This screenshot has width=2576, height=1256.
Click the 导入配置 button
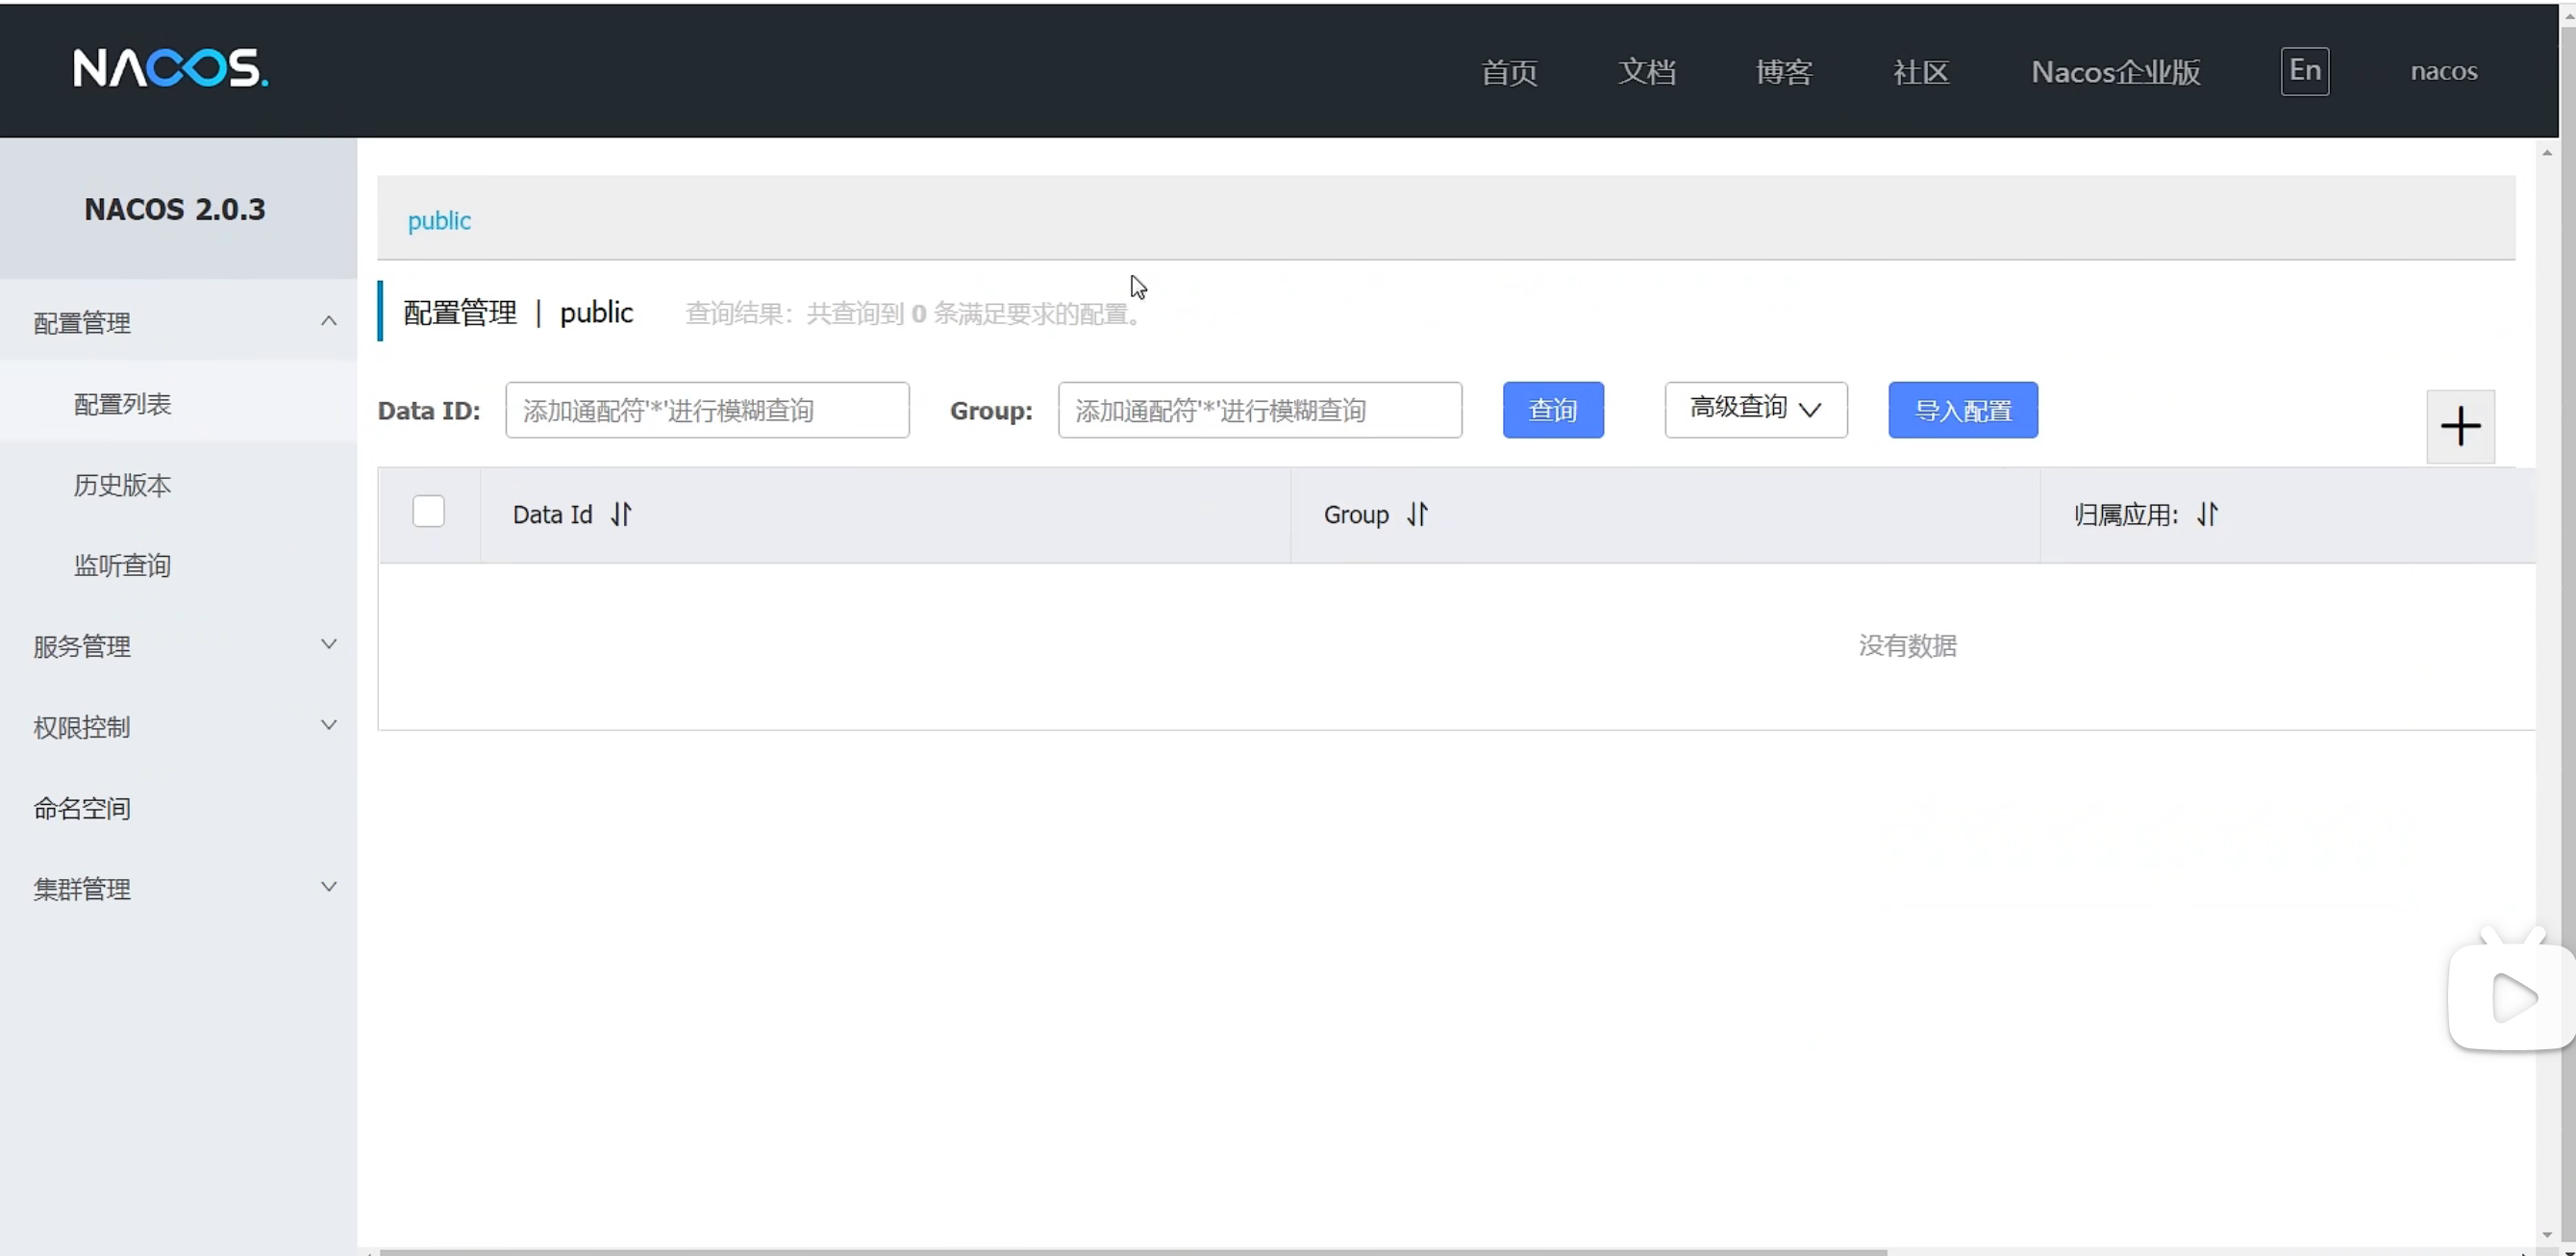pyautogui.click(x=1962, y=410)
